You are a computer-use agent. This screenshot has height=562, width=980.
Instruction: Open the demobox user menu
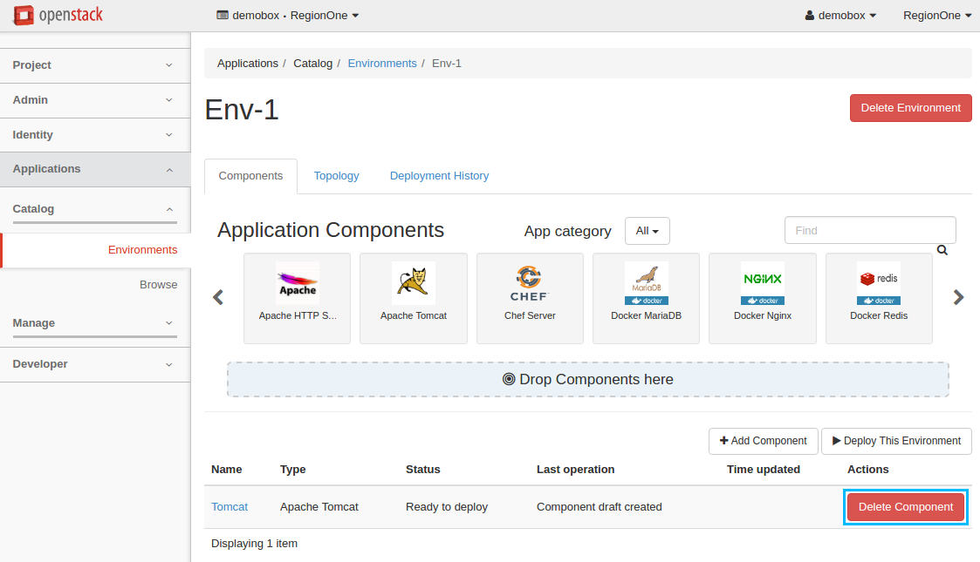coord(840,16)
